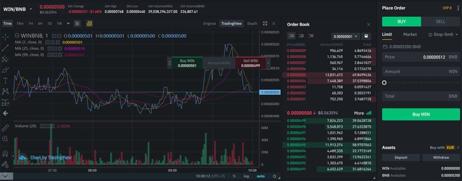Toggle log scale on chart
Viewport: 462px width, 181px height.
(246, 177)
